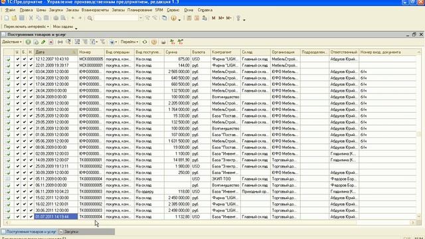Image resolution: width=425 pixels, height=239 pixels.
Task: Expand arrow next to main toolbar Help icon
Action: [x=179, y=19]
